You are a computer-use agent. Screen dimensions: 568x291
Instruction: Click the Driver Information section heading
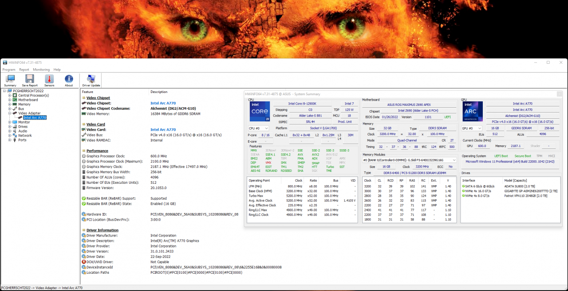pos(103,230)
